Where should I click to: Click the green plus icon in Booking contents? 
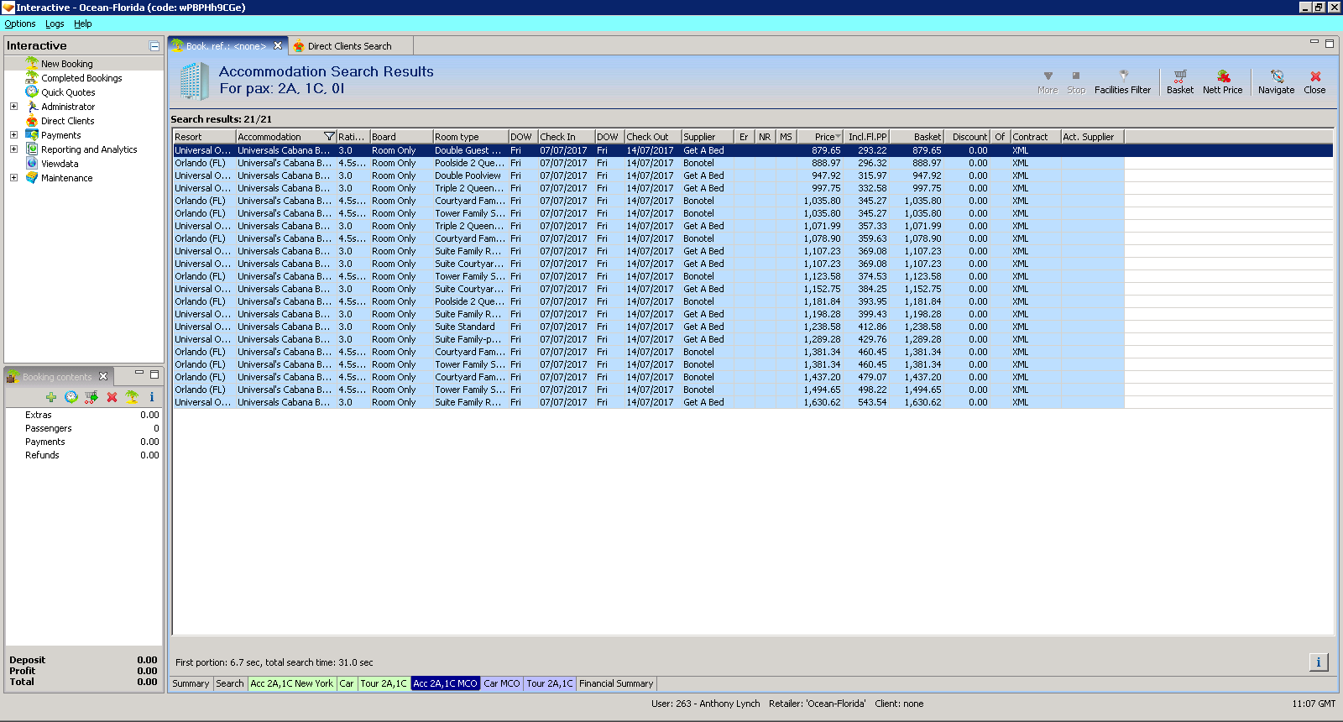coord(51,397)
